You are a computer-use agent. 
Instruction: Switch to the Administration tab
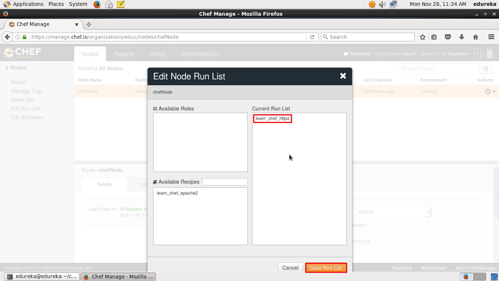(x=200, y=54)
